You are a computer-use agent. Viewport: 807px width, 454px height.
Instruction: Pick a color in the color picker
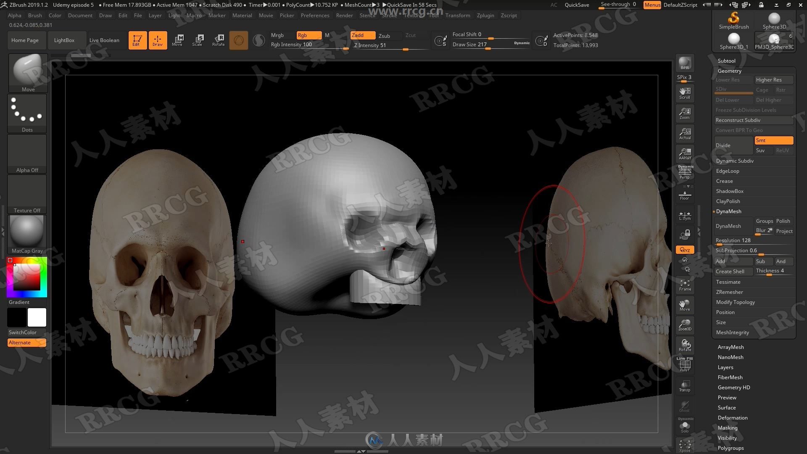27,277
